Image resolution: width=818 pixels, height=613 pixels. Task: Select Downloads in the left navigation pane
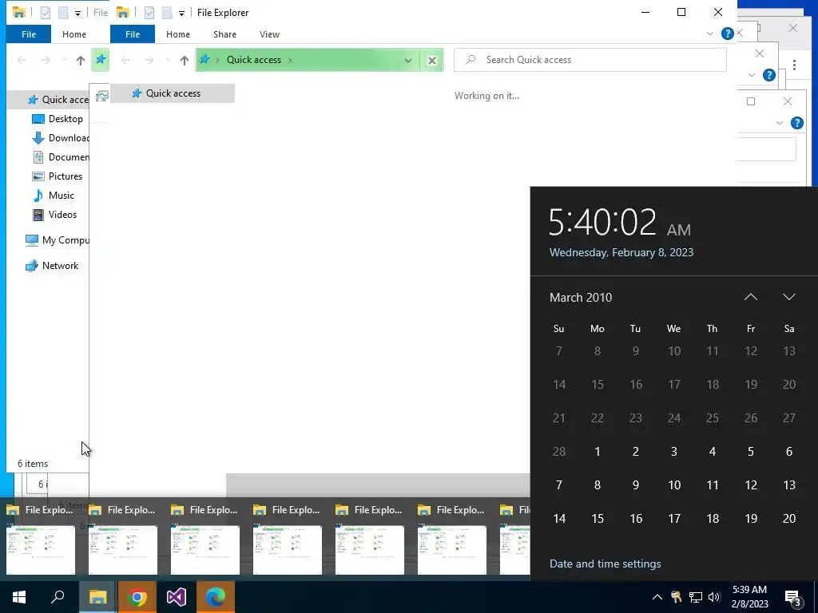tap(68, 138)
